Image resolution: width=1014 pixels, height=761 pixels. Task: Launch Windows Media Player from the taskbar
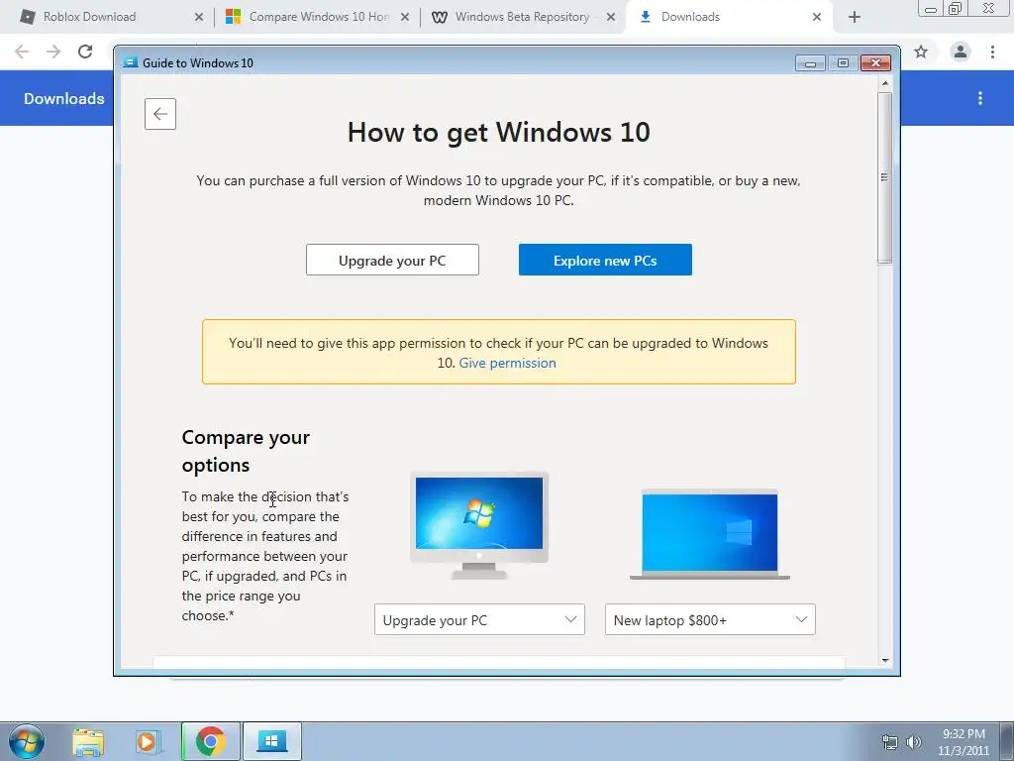pyautogui.click(x=147, y=741)
